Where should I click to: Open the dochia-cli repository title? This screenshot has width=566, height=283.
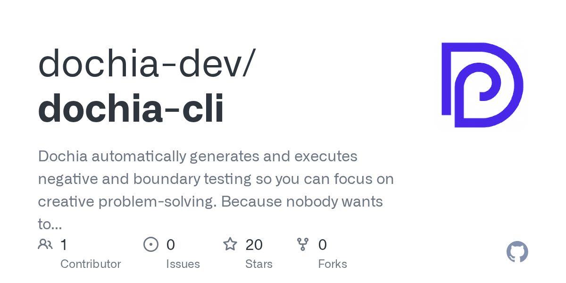coord(131,108)
